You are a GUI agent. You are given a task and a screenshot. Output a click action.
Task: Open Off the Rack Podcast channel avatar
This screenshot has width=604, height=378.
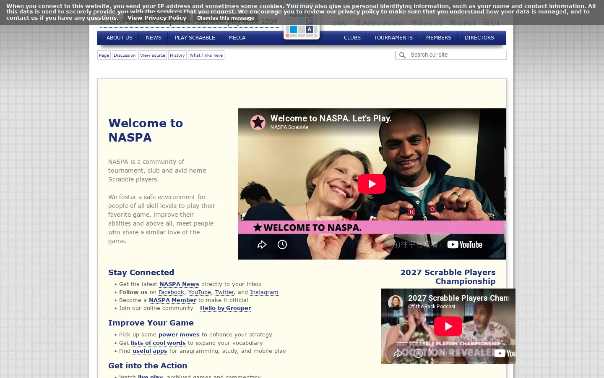[395, 302]
